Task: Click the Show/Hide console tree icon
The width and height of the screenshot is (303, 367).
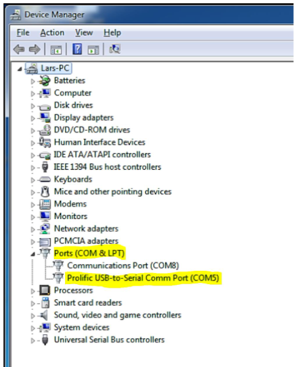Action: (x=56, y=50)
